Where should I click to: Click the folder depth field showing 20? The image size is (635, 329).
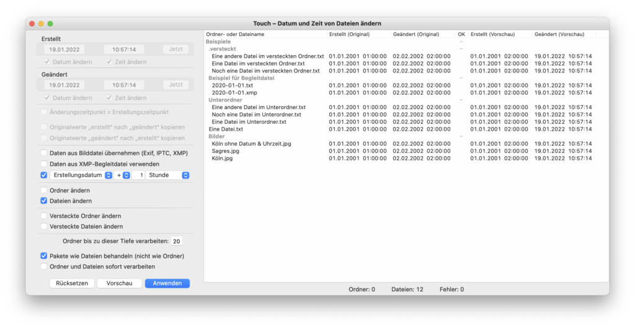pos(177,241)
